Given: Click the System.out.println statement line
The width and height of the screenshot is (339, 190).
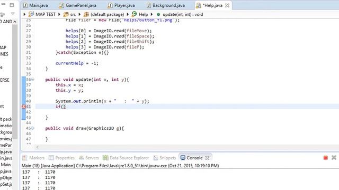Looking at the screenshot, I should point(102,101).
